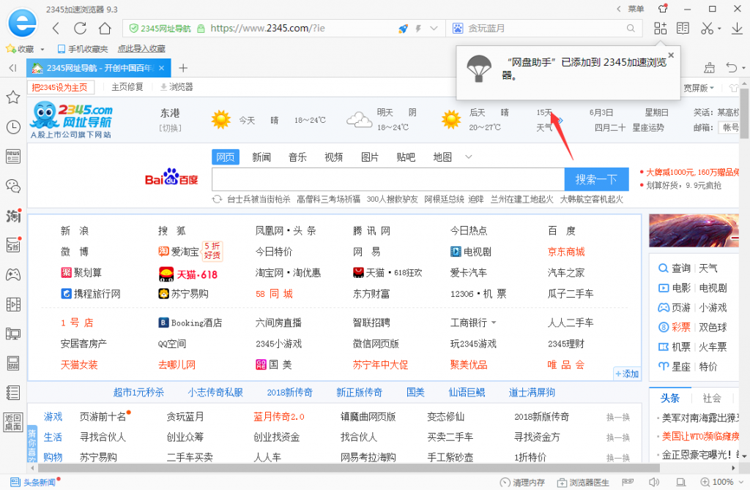The width and height of the screenshot is (750, 490).
Task: Expand the 收藏 favorites dropdown arrow
Action: point(42,49)
